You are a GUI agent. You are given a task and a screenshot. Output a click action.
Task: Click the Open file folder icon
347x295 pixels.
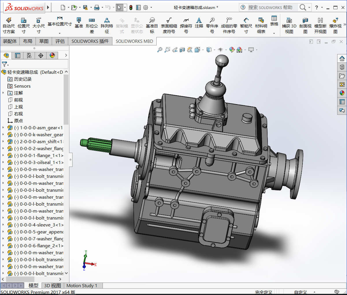point(74,8)
